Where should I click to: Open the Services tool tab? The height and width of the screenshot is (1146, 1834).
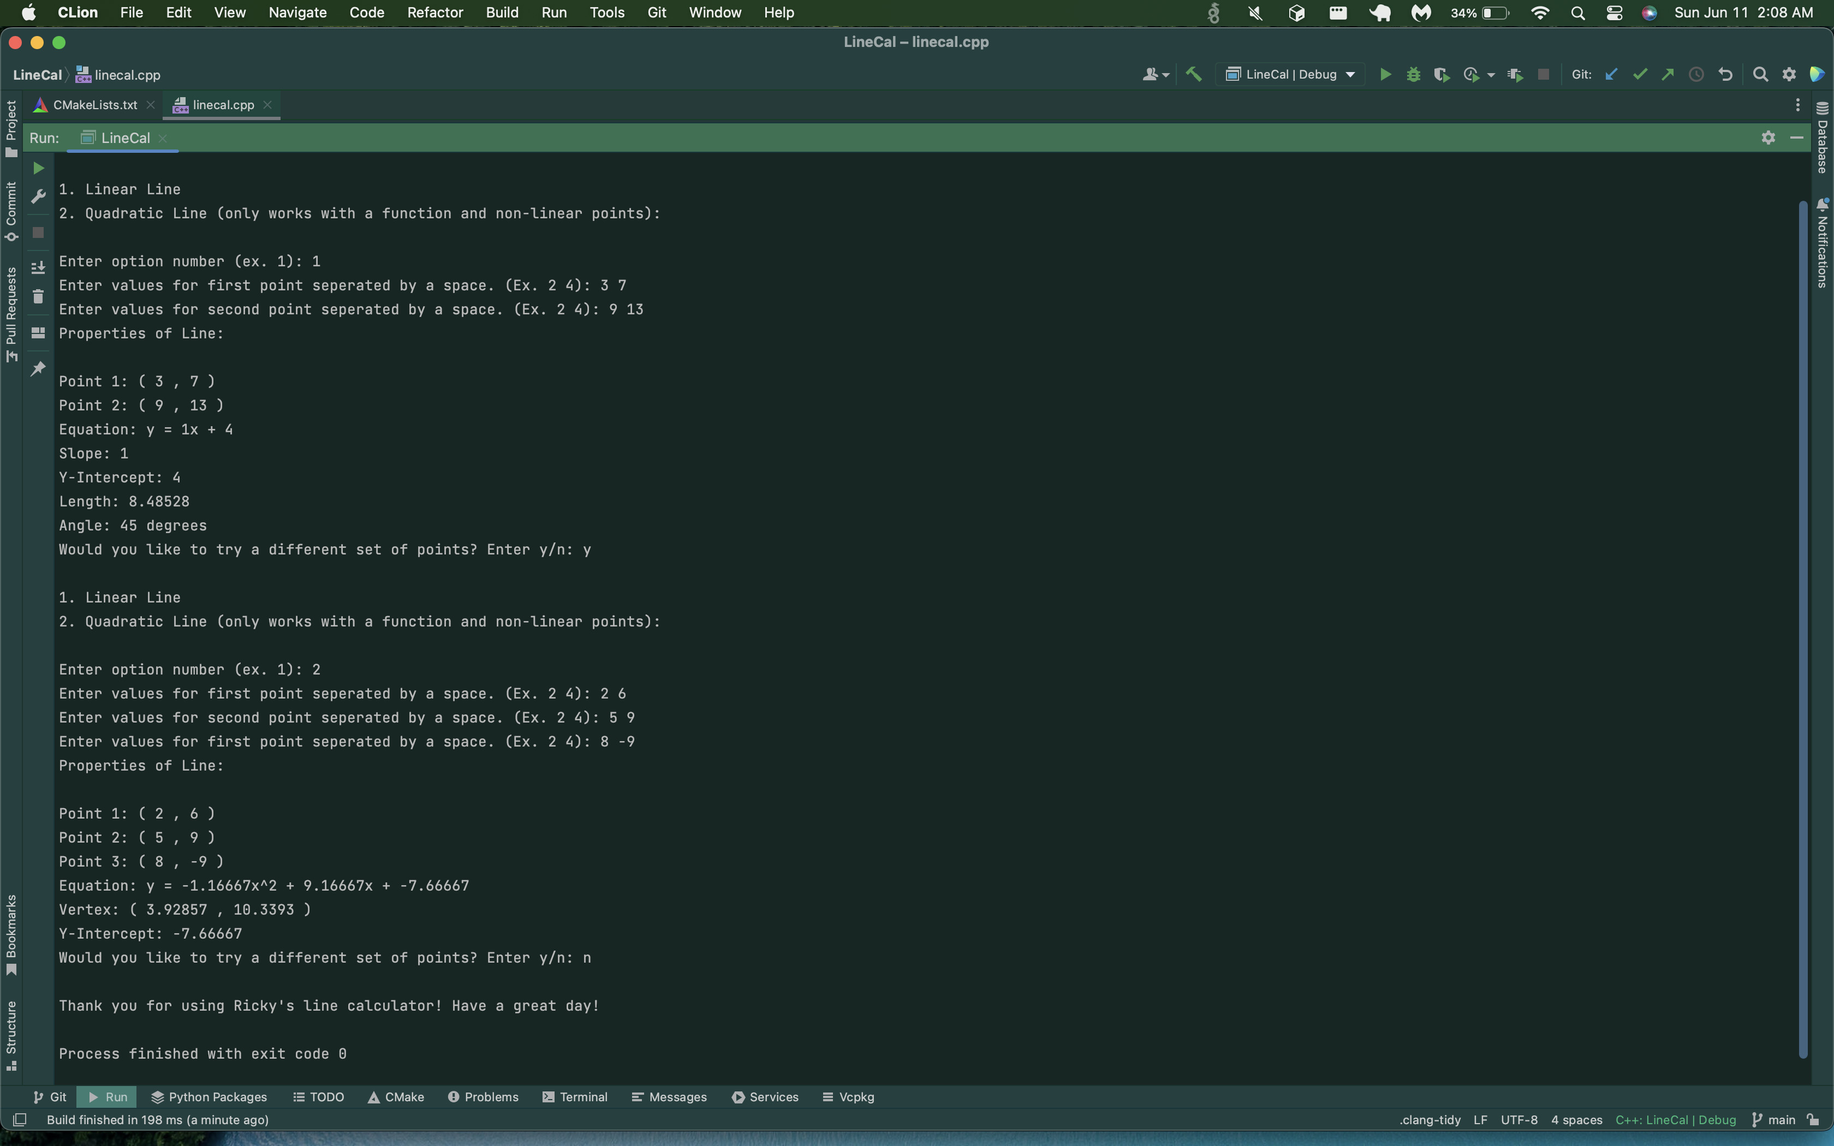click(765, 1097)
